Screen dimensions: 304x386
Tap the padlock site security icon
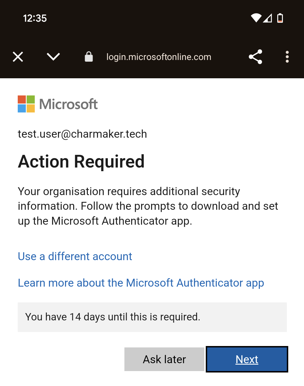[x=89, y=57]
